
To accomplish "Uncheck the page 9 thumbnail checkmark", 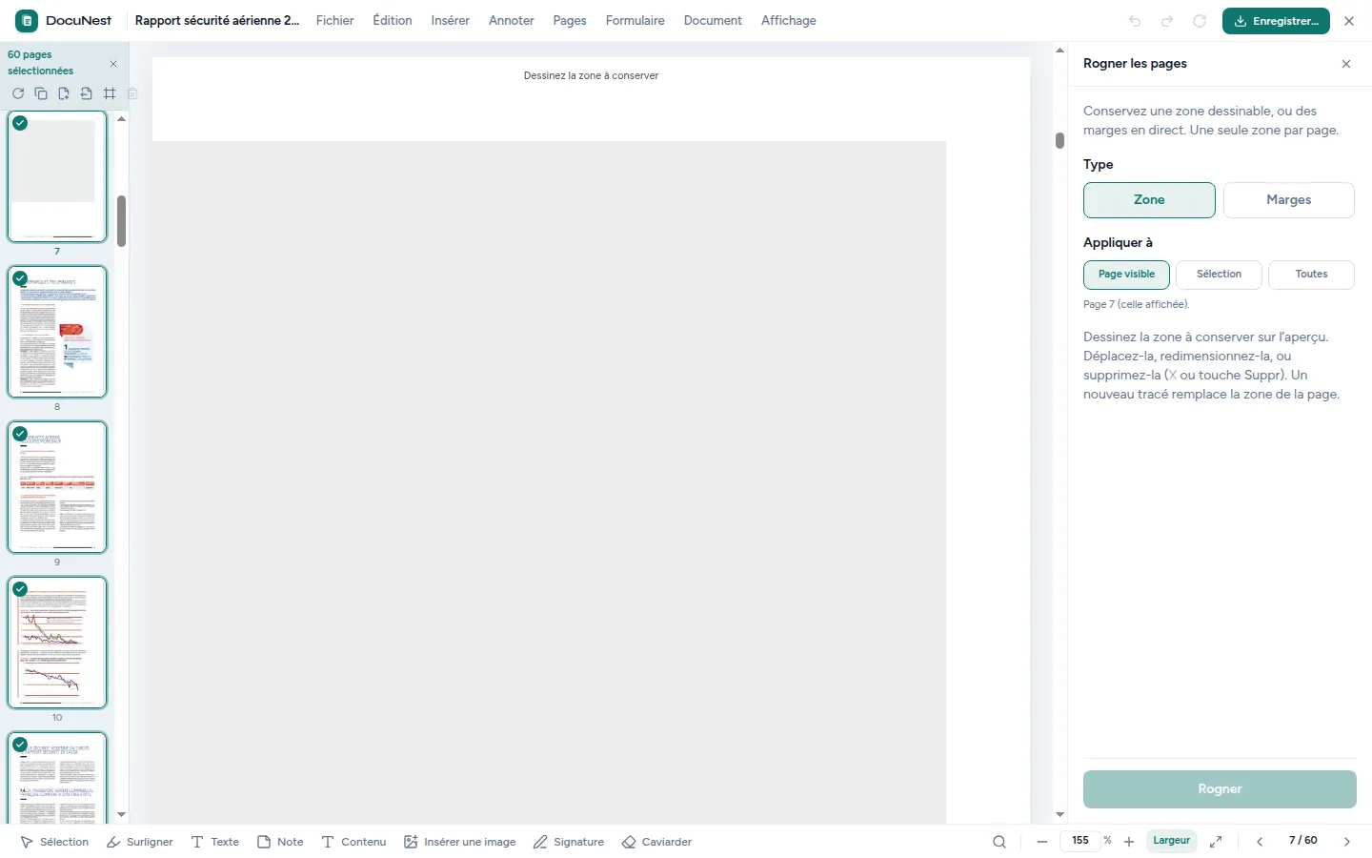I will coord(20,434).
